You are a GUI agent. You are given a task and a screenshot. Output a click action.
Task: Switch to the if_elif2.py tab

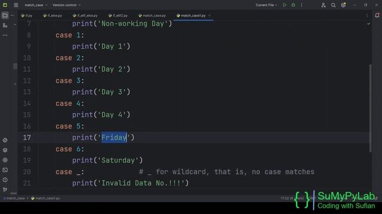[118, 15]
